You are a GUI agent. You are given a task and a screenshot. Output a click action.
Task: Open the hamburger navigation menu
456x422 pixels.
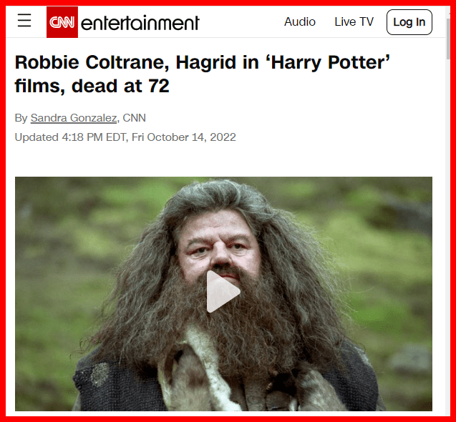(x=24, y=20)
